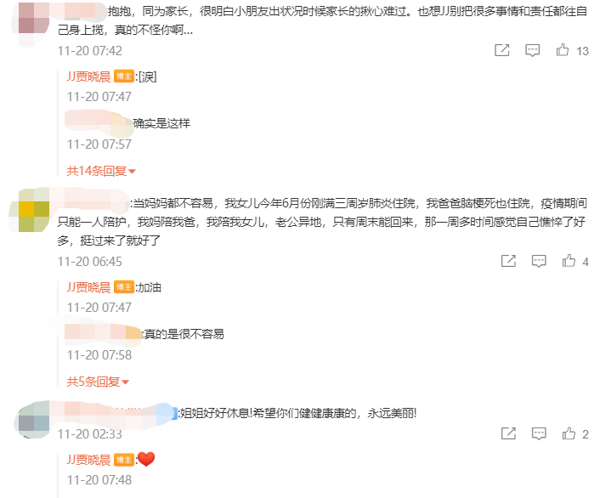Open JJ贾晓晨 profile in [泪] reply
Viewport: 600px width, 498px height.
pyautogui.click(x=88, y=76)
